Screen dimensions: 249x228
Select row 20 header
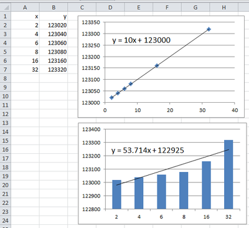pos(6,185)
